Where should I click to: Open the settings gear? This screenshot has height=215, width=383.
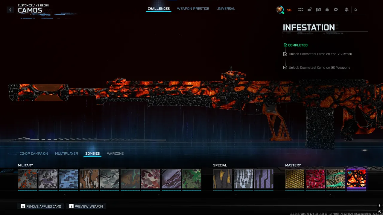(336, 10)
